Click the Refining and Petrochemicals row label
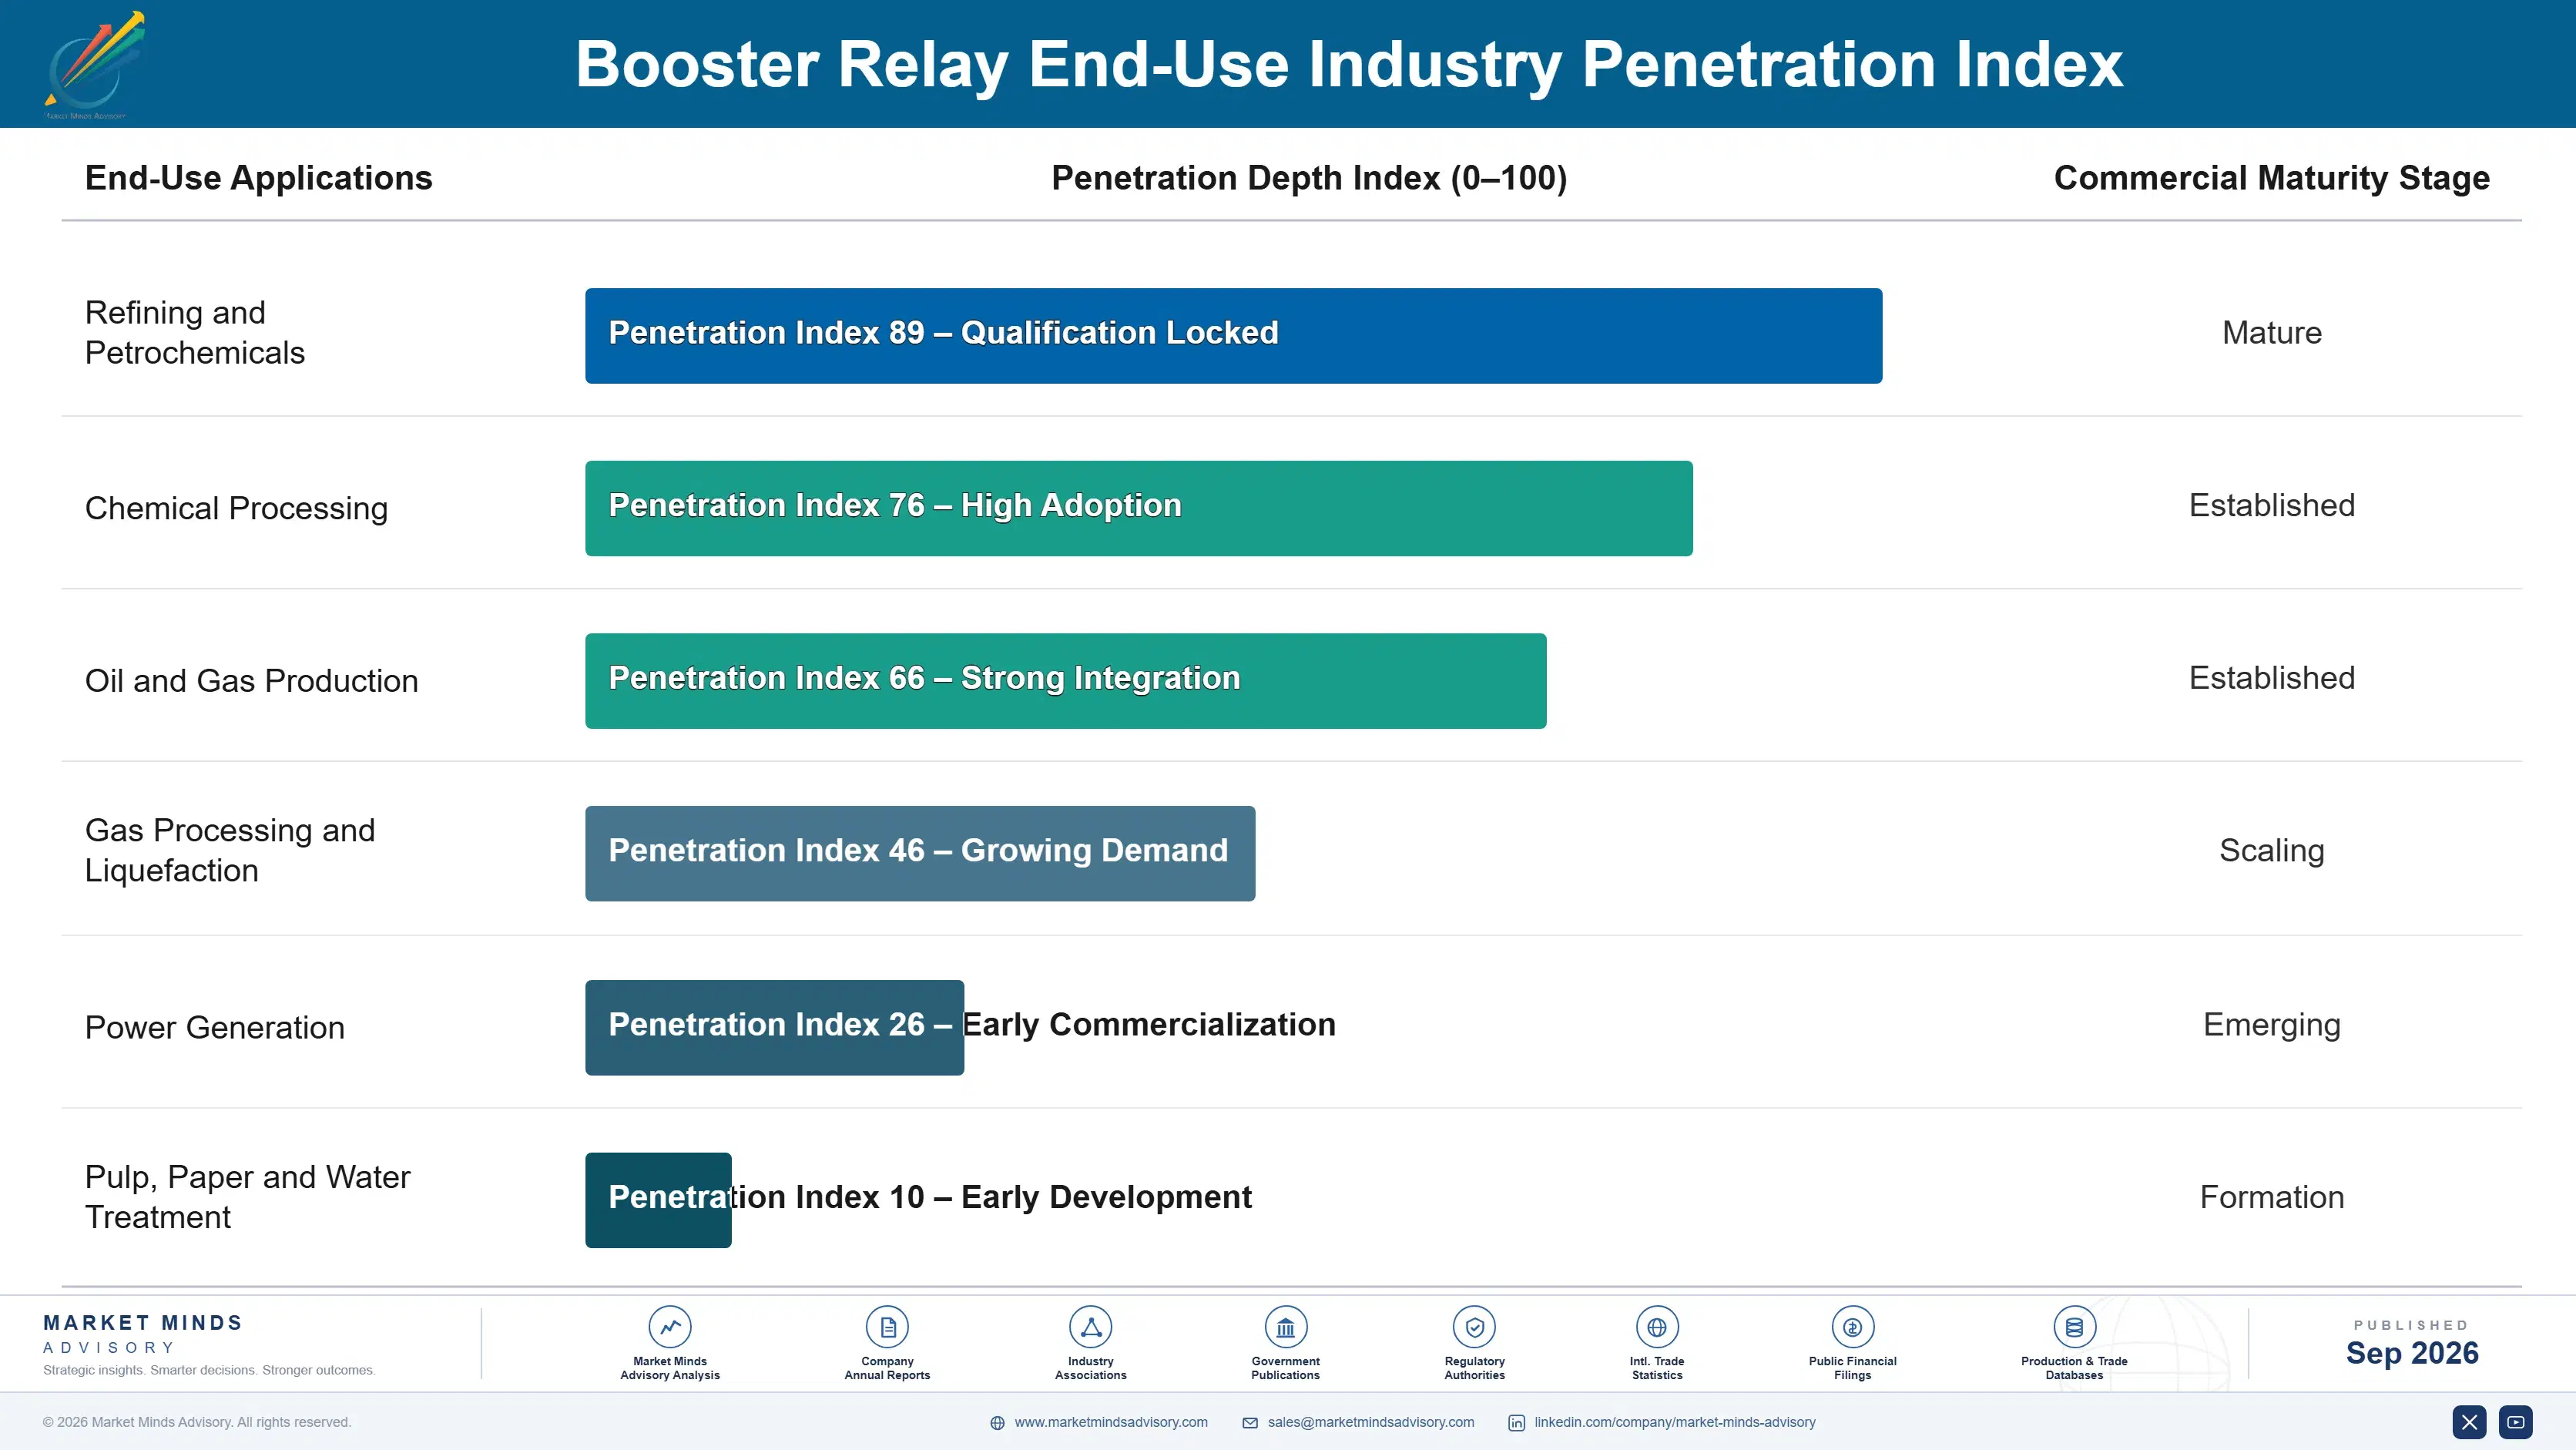The height and width of the screenshot is (1450, 2576). pos(195,332)
